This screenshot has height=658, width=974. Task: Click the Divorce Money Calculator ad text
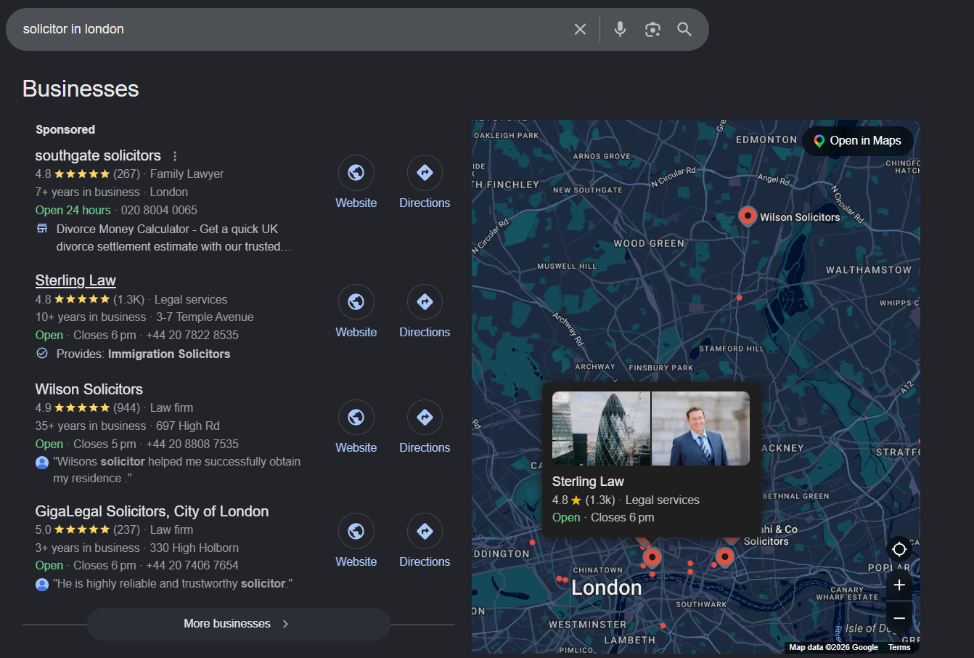pyautogui.click(x=173, y=237)
